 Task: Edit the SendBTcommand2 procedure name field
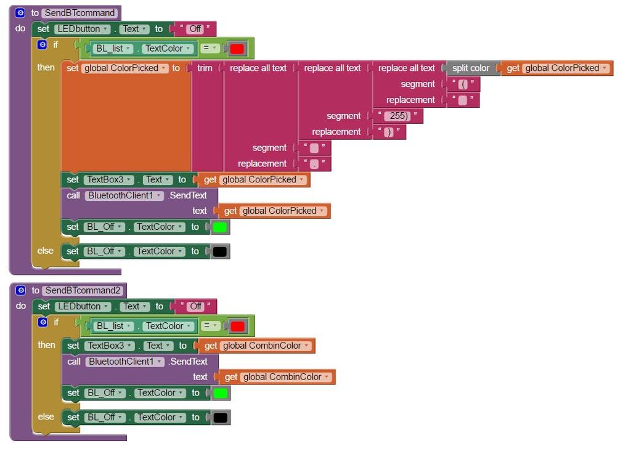[83, 290]
